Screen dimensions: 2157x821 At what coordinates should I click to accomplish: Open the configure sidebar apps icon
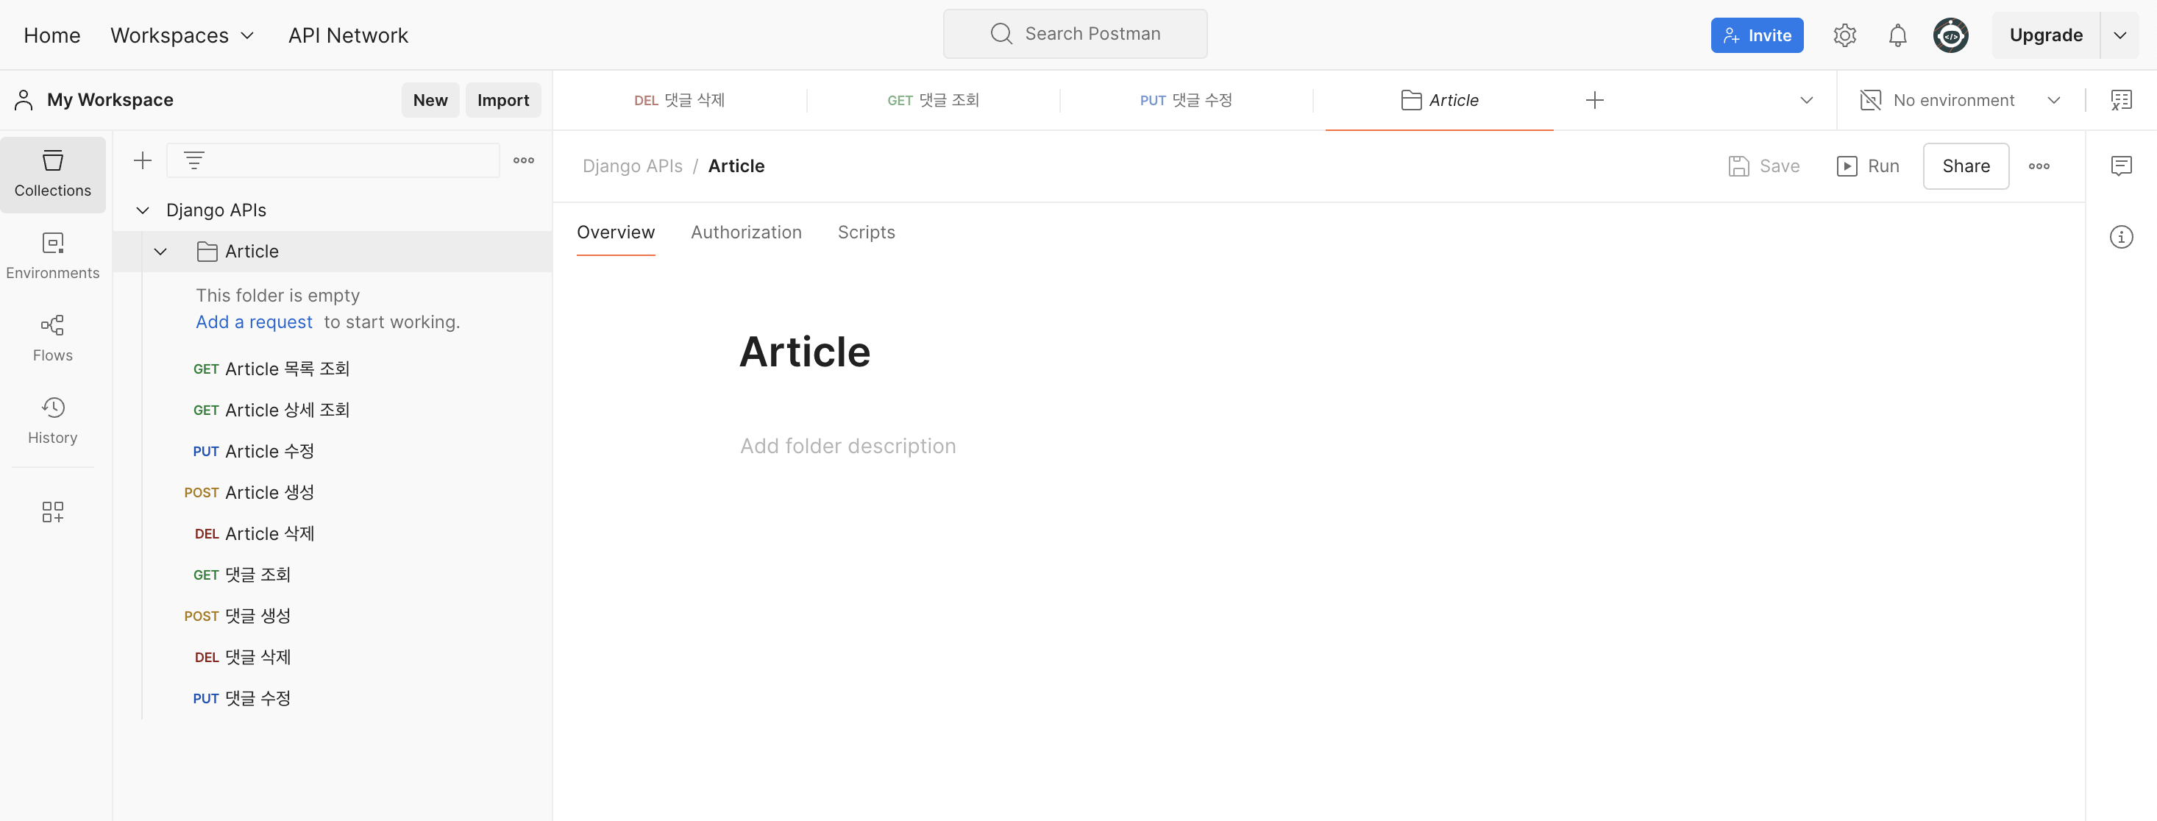[53, 512]
